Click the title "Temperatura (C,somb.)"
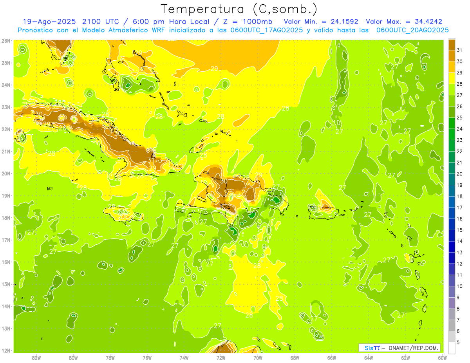470x363 pixels. (x=239, y=9)
